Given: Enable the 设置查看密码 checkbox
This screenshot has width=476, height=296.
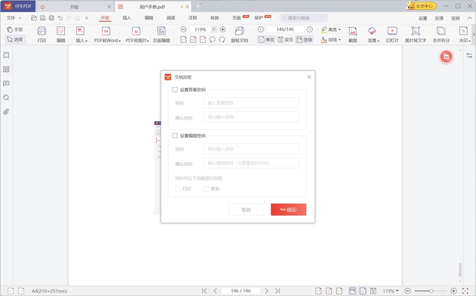Looking at the screenshot, I should (x=175, y=90).
